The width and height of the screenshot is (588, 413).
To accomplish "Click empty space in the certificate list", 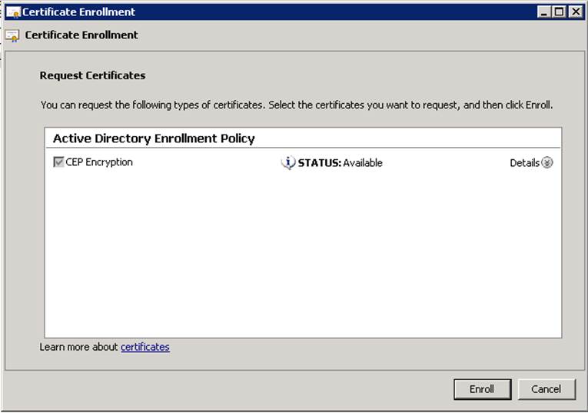I will pos(303,254).
